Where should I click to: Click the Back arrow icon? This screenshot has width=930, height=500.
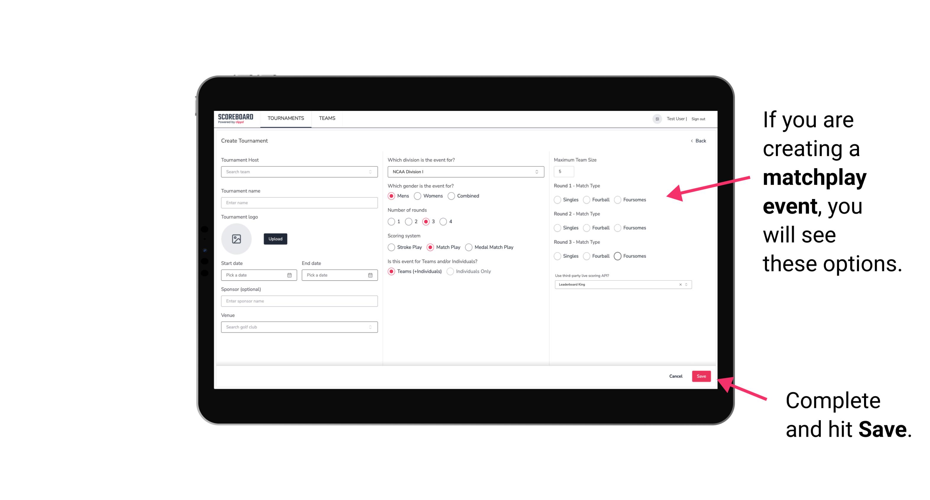(692, 141)
